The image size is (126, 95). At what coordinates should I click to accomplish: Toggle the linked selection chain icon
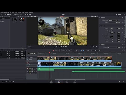click(x=76, y=50)
